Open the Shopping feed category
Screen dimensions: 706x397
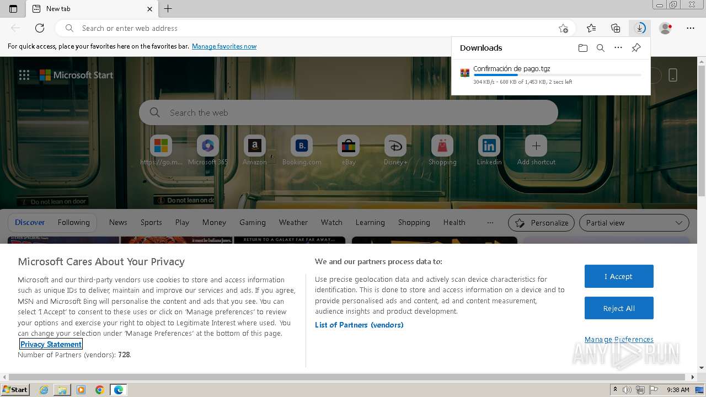click(414, 222)
